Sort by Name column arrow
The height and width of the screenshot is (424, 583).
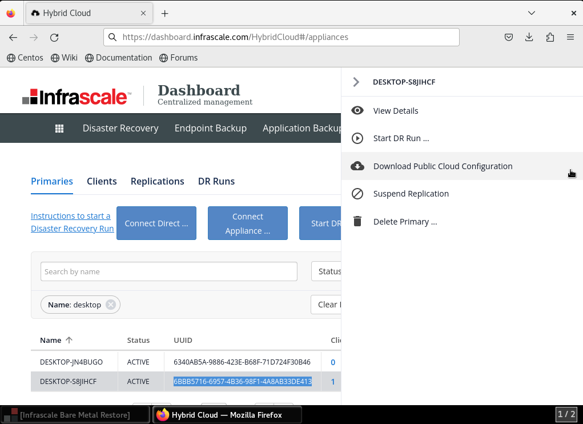[69, 340]
